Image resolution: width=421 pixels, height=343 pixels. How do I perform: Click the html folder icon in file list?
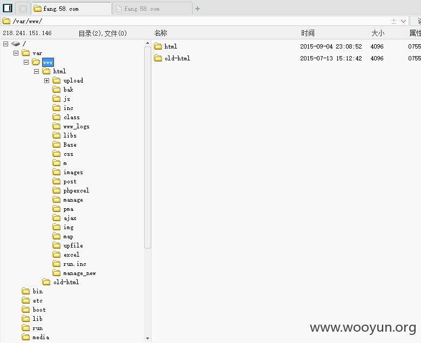pos(158,46)
